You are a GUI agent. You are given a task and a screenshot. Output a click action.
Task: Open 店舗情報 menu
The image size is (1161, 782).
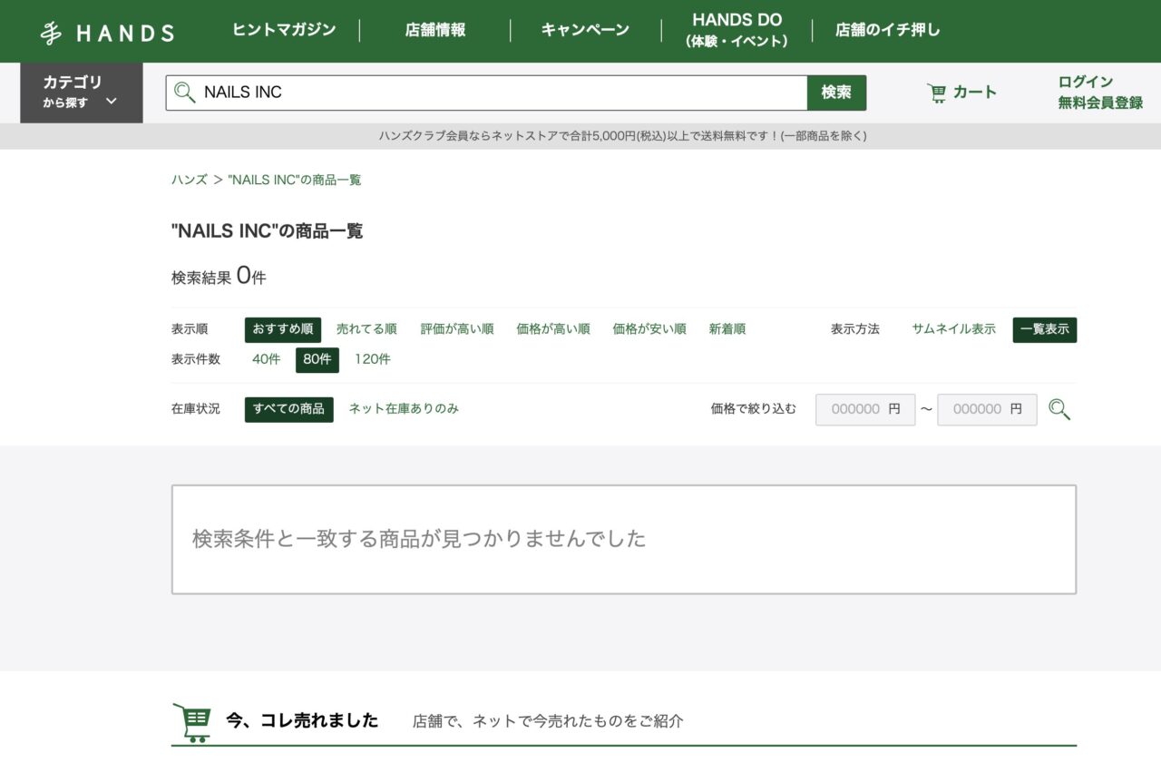(x=435, y=30)
